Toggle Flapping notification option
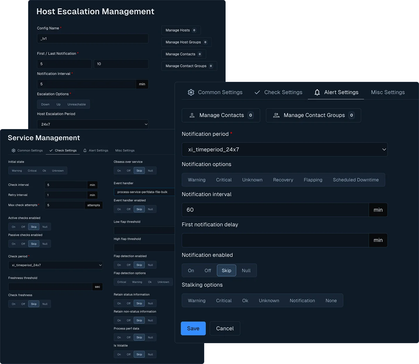419x364 pixels. pyautogui.click(x=313, y=180)
